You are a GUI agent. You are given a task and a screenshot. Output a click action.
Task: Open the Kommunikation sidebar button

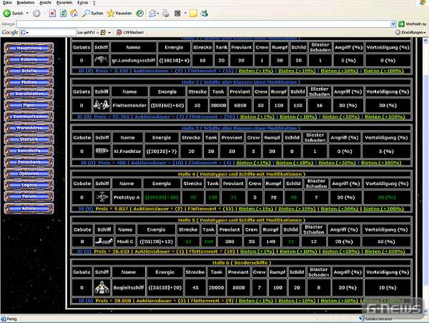click(29, 116)
